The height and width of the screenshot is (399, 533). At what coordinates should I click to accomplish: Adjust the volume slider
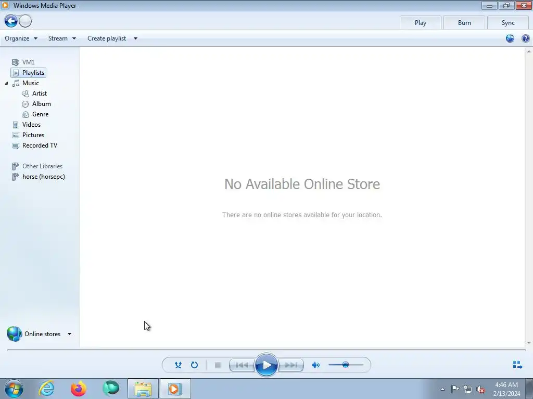[346, 365]
